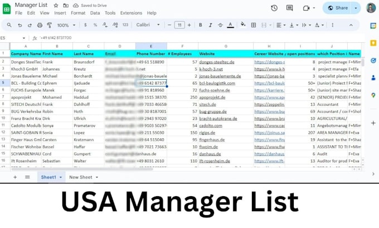Viewport: 379px width, 228px height.
Task: Print the spreadsheet
Action: pyautogui.click(x=40, y=25)
